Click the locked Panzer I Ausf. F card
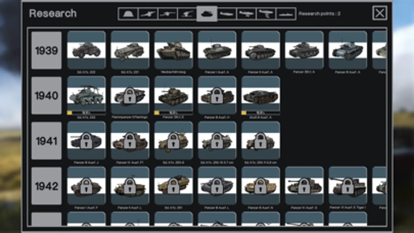Screen dimensions: 414x233 pyautogui.click(x=86, y=186)
